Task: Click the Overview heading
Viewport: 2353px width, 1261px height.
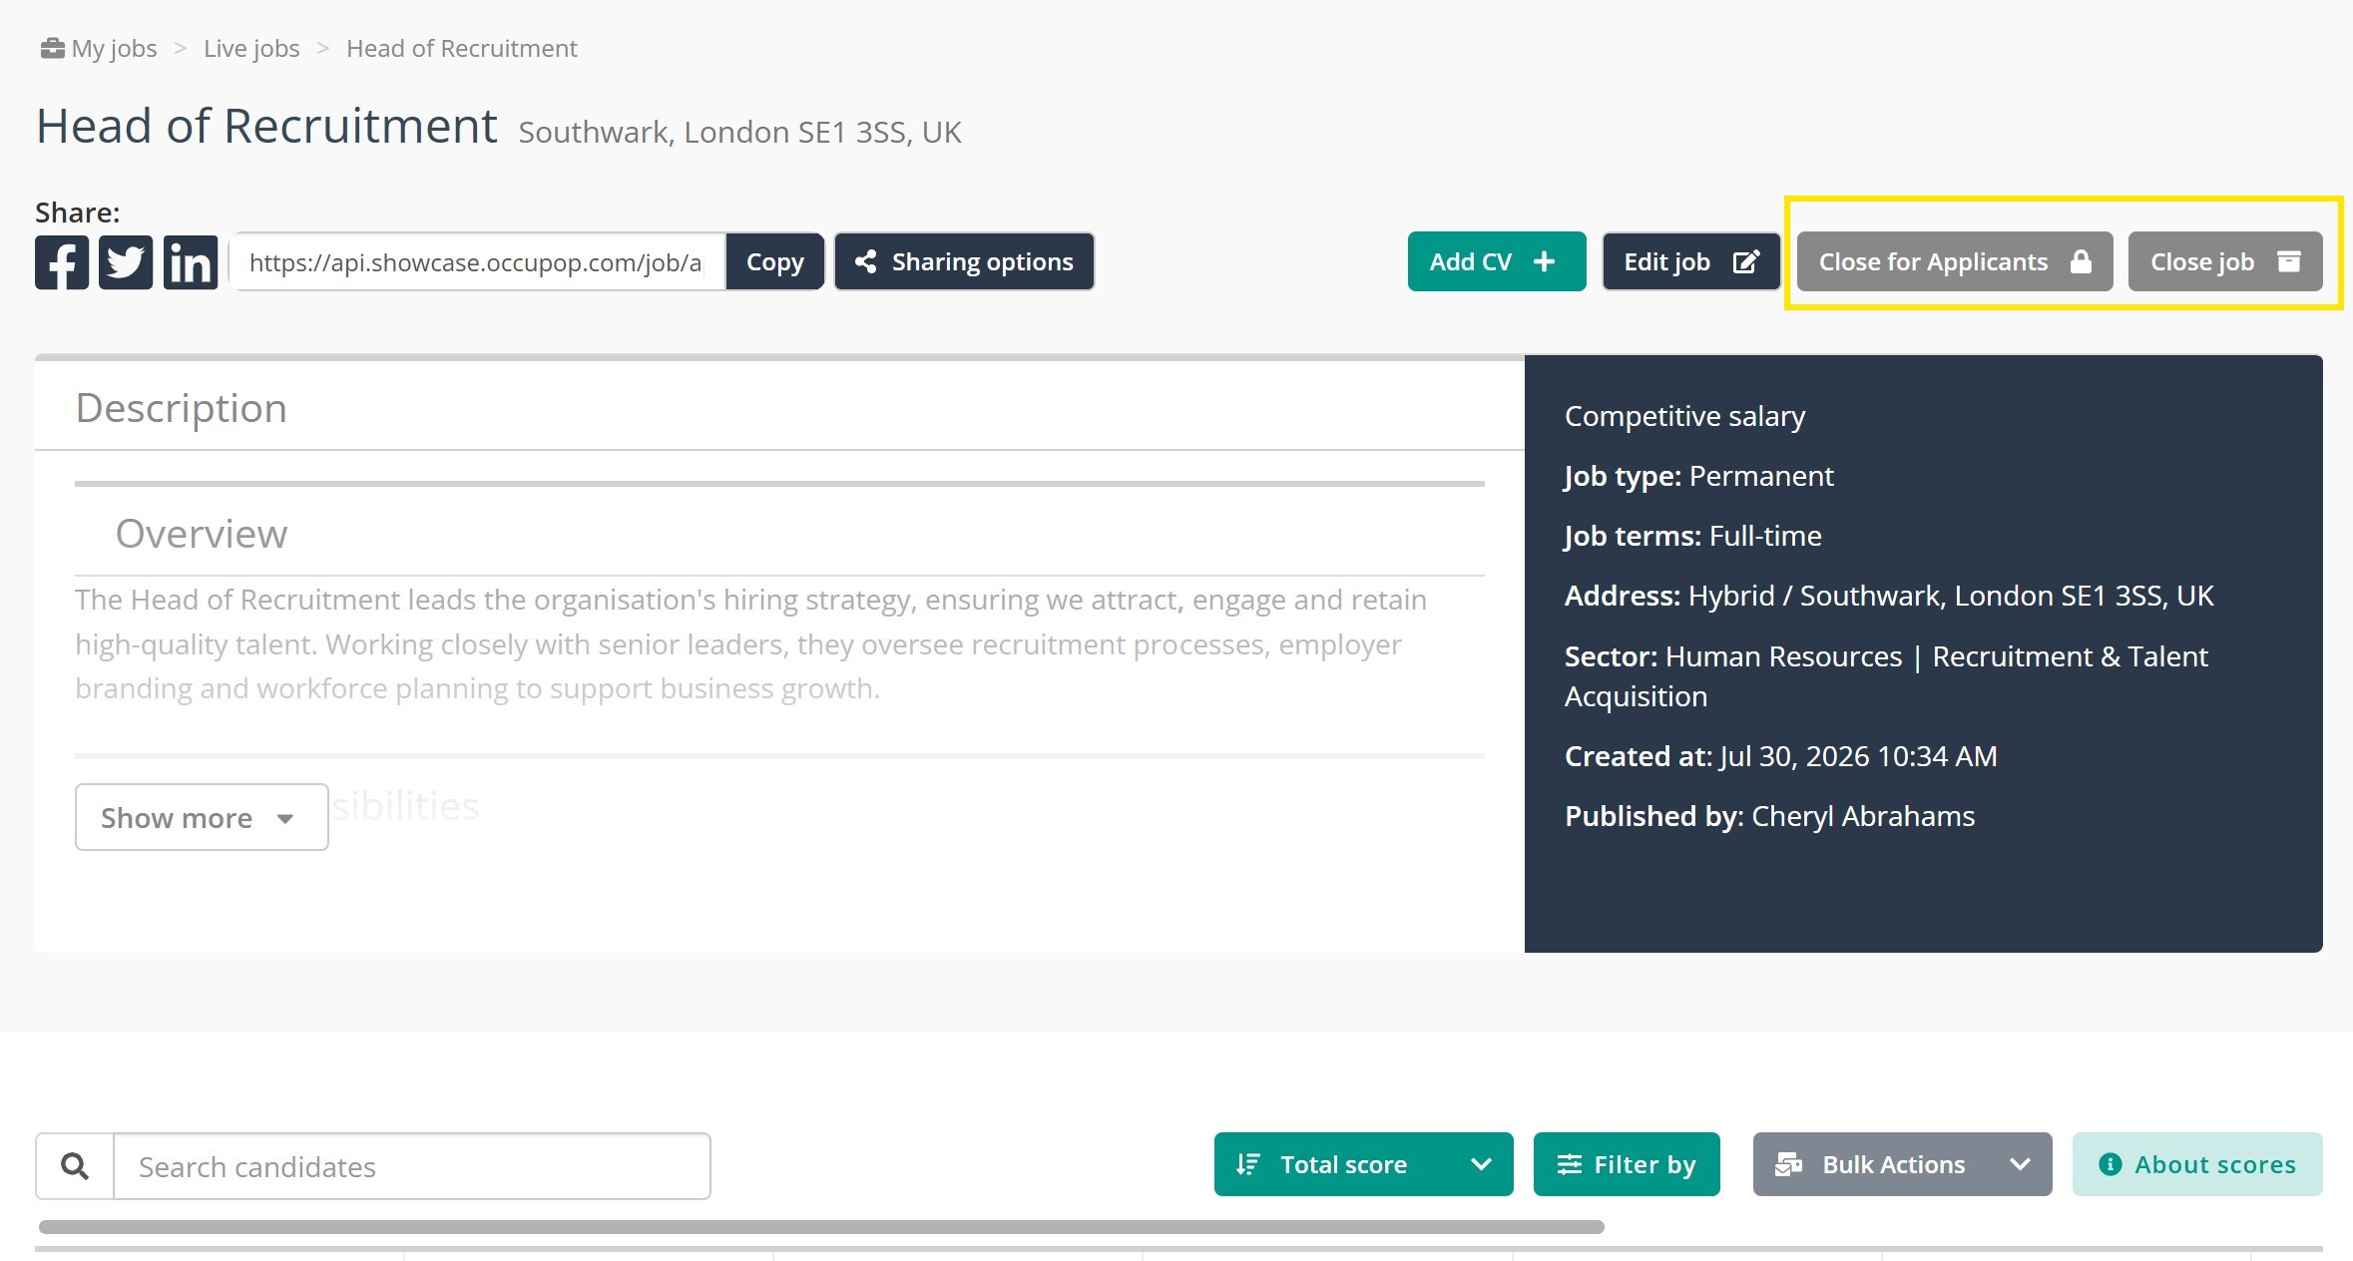Action: pyautogui.click(x=202, y=534)
